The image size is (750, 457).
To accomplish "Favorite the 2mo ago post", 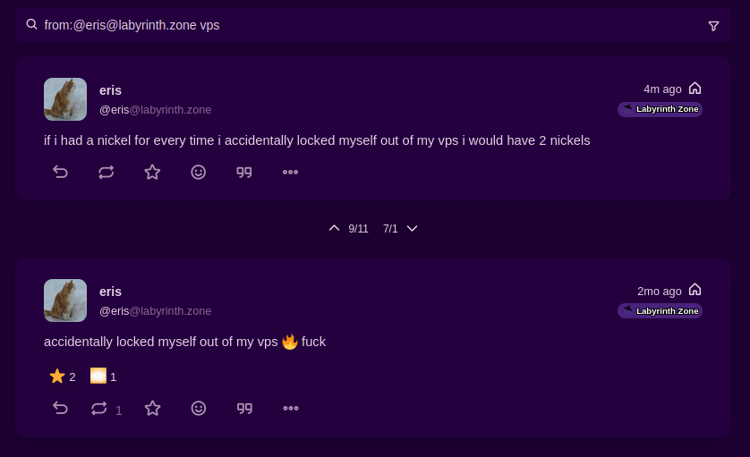I will tap(152, 408).
